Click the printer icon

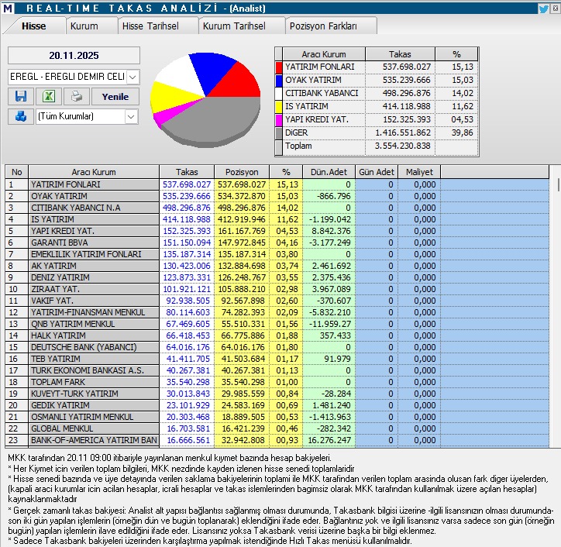coord(75,97)
